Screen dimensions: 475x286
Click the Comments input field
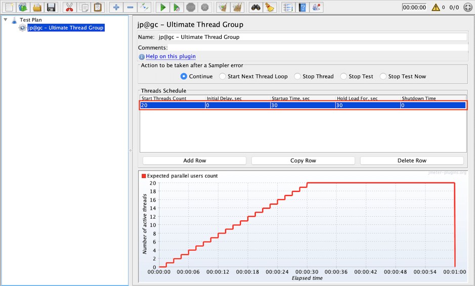[318, 47]
